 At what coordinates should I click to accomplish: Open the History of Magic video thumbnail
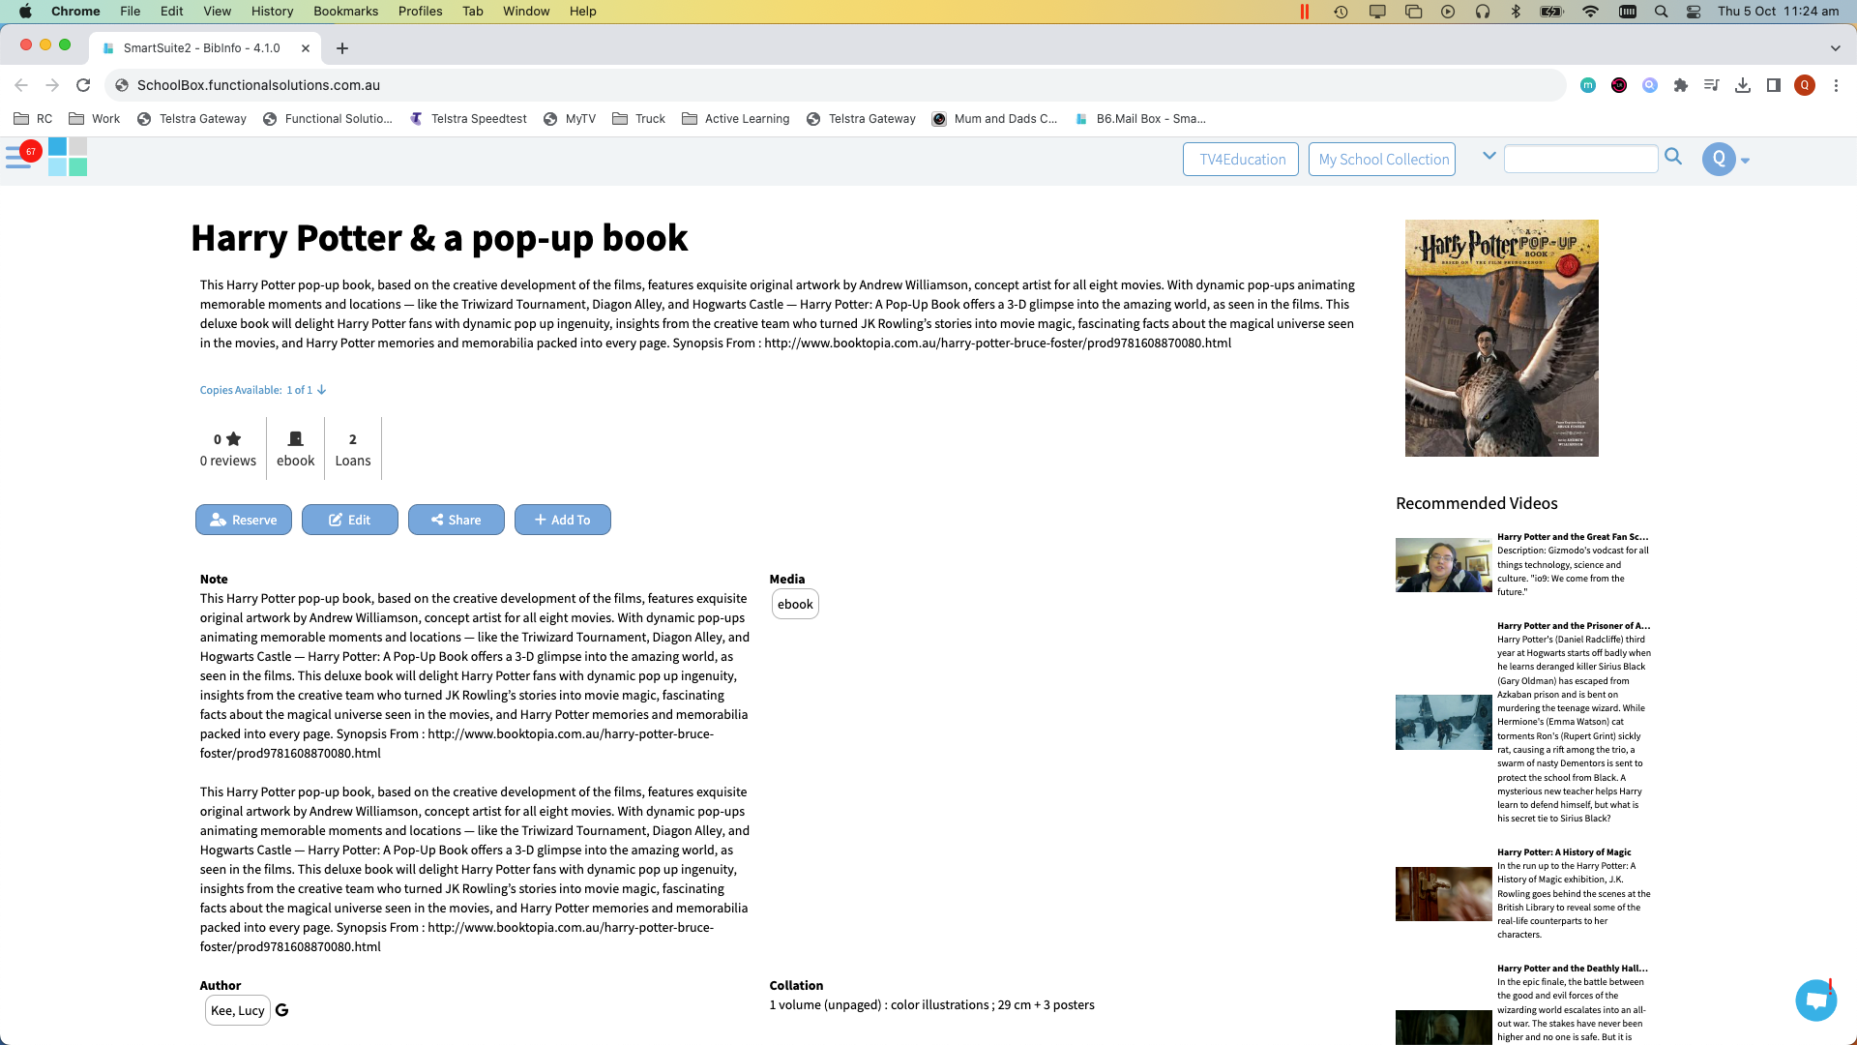1444,894
